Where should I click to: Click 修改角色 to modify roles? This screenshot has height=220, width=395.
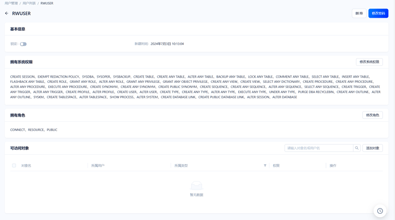[x=372, y=115]
